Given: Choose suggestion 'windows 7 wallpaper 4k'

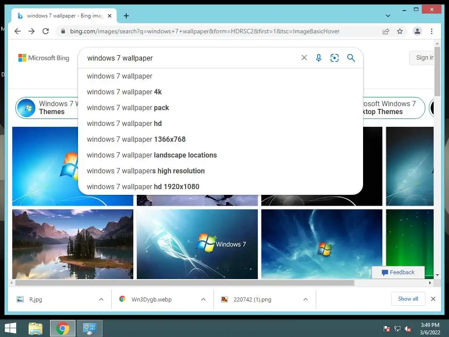Looking at the screenshot, I should [221, 92].
